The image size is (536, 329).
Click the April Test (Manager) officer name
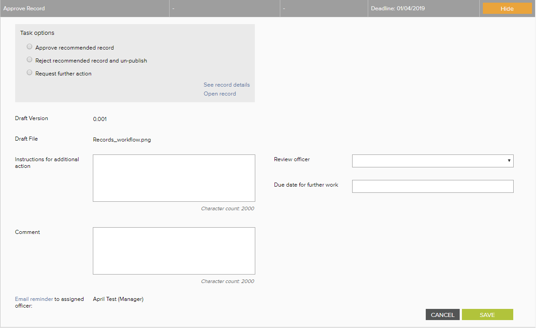(x=118, y=299)
